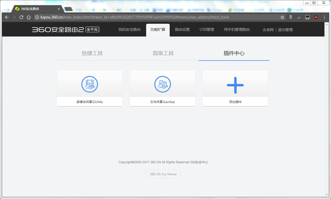Click the blue plus add-plugin icon
This screenshot has height=199, width=331.
tap(235, 85)
